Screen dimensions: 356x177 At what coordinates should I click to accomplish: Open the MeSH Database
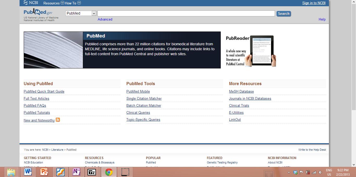point(241,91)
